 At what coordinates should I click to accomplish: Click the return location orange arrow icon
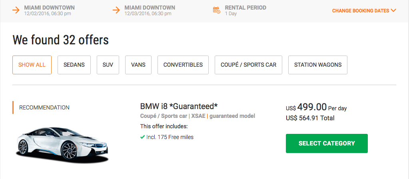pyautogui.click(x=116, y=10)
